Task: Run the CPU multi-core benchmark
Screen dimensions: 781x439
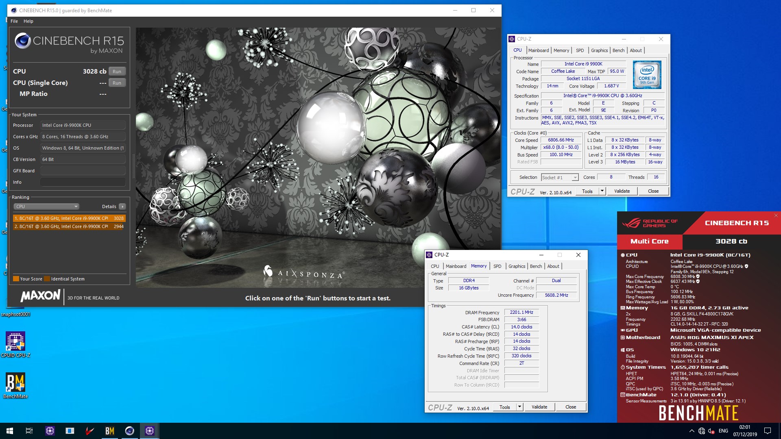Action: tap(117, 72)
